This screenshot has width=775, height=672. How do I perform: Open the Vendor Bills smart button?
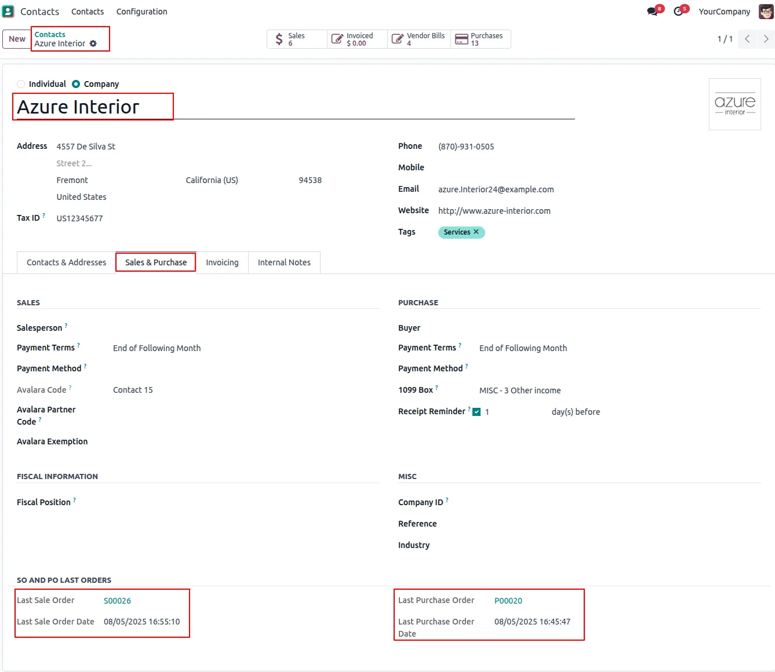(419, 39)
